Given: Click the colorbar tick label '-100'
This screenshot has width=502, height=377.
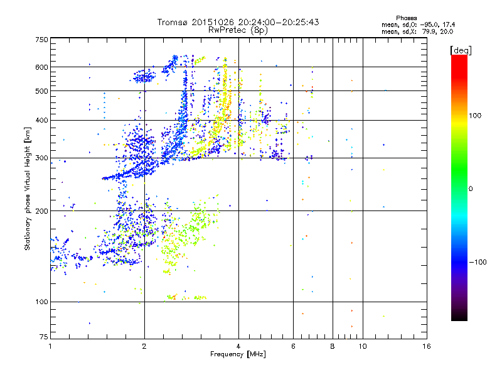Looking at the screenshot, I should [x=478, y=262].
